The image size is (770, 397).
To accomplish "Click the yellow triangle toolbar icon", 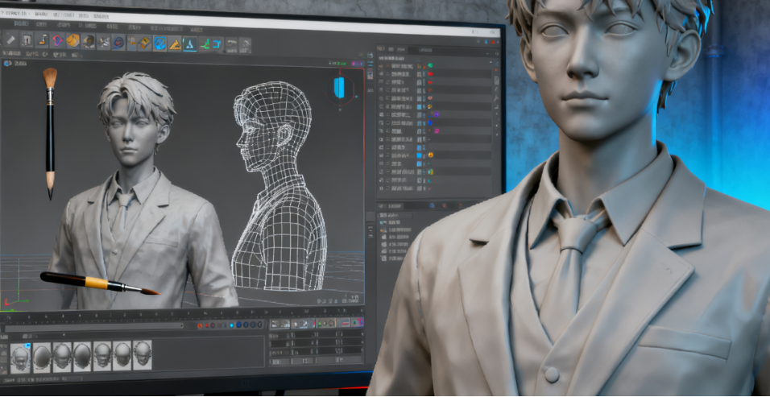I will click(x=175, y=44).
